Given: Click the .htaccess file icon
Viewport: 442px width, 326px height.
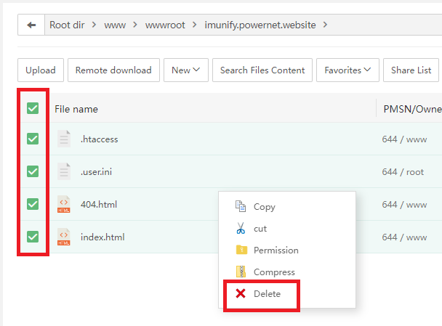Looking at the screenshot, I should click(x=64, y=139).
